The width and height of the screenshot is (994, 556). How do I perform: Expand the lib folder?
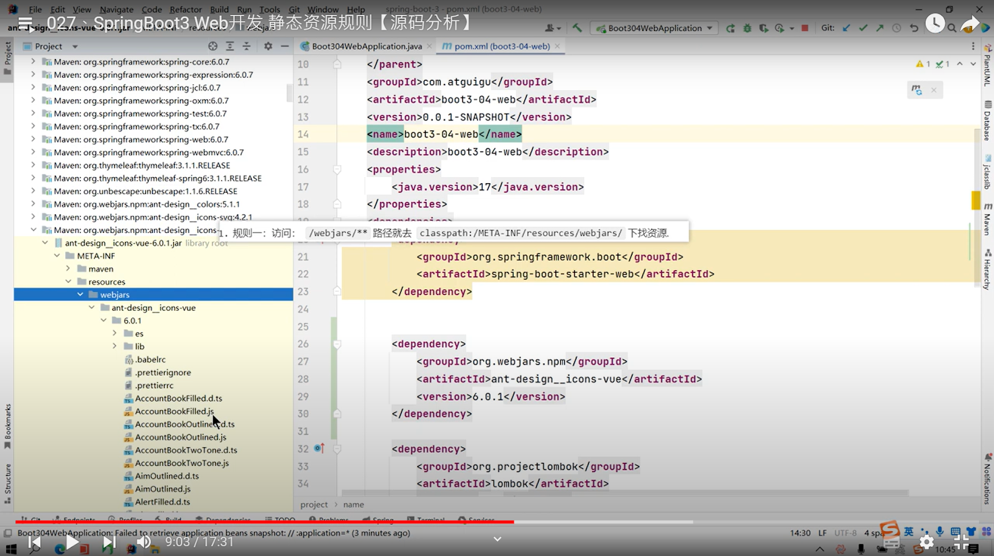tap(114, 347)
